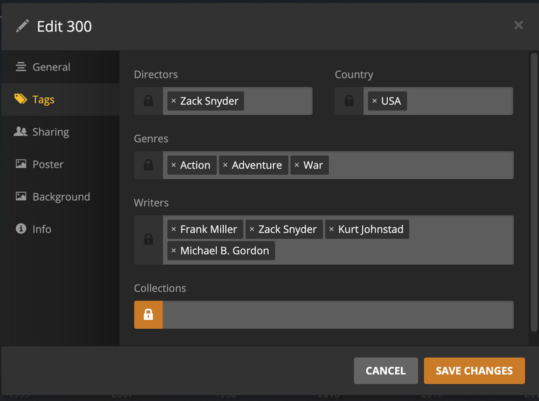This screenshot has width=539, height=401.
Task: Open the General section
Action: pos(51,67)
